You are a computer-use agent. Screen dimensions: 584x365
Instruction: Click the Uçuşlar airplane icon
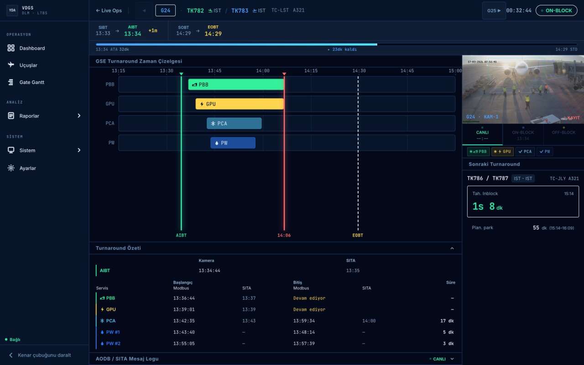coord(11,65)
